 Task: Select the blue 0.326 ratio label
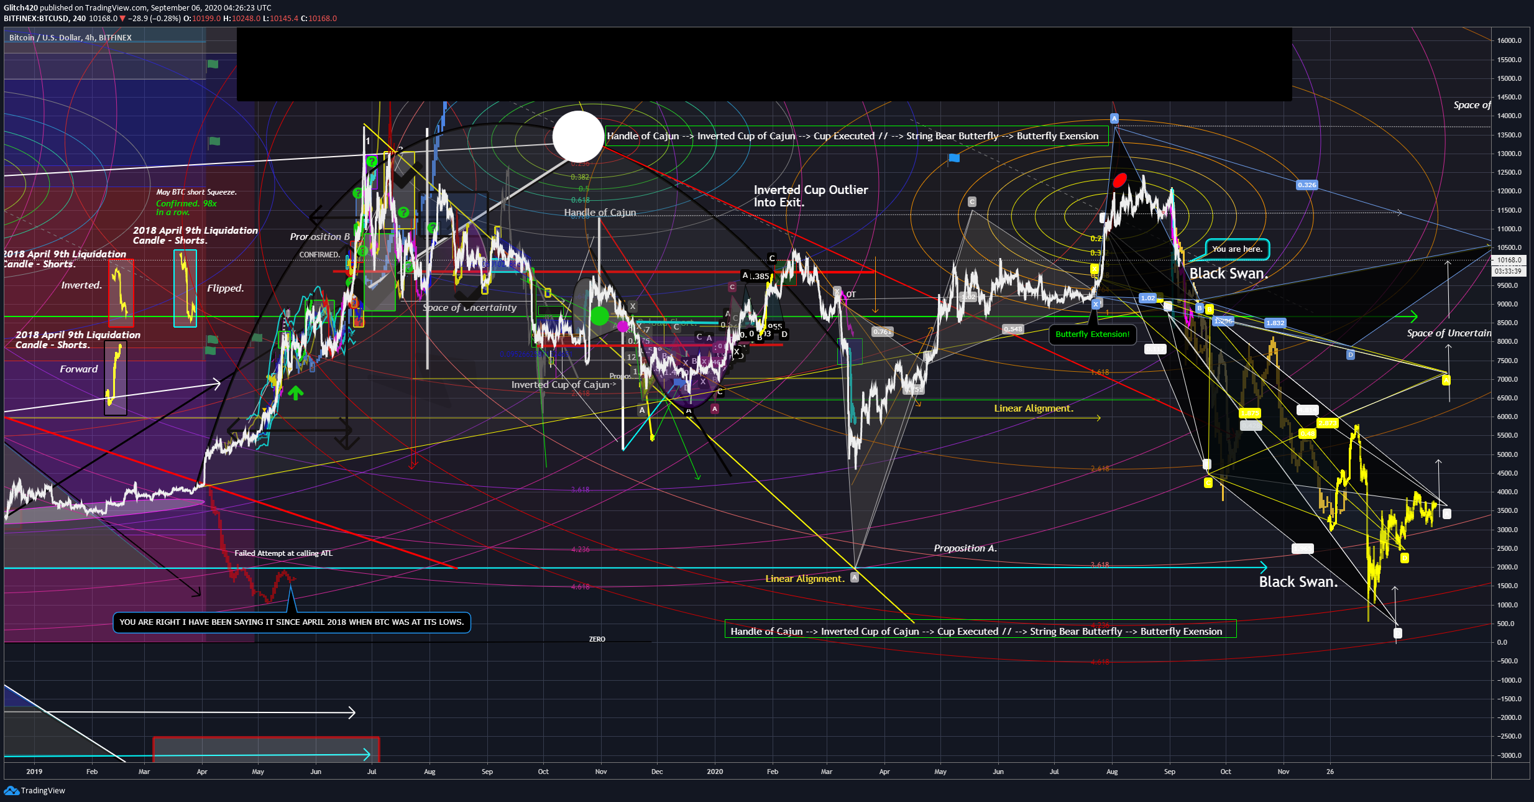1307,185
